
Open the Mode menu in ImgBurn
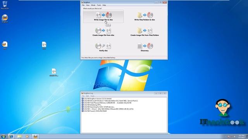93,5
